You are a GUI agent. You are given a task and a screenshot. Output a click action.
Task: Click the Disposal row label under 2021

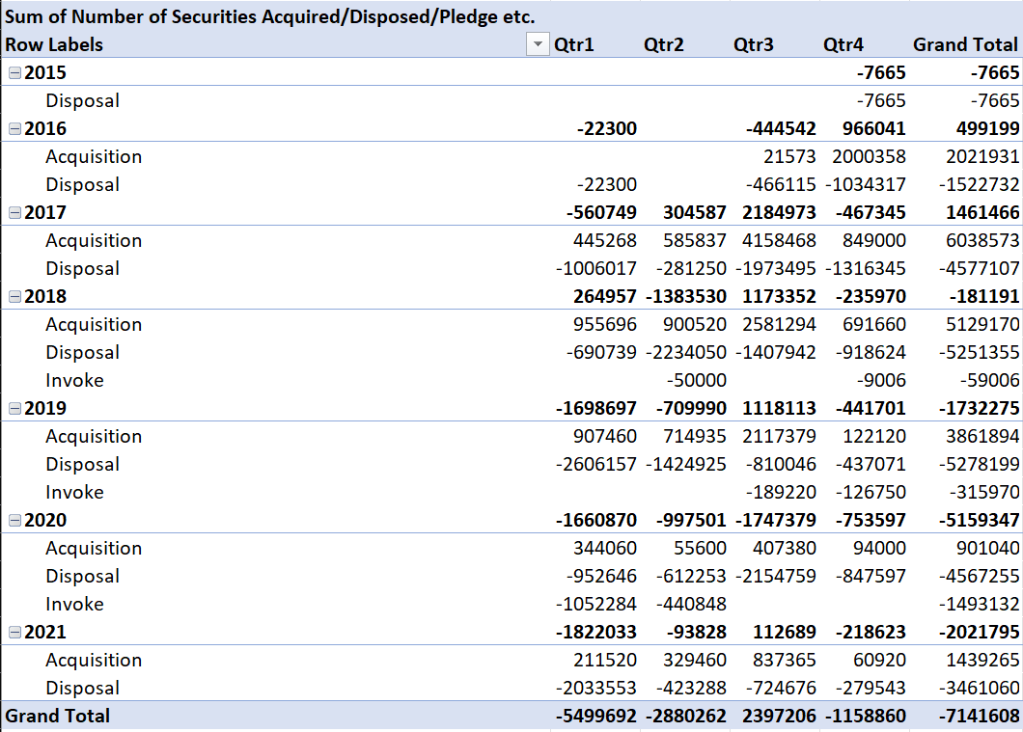click(83, 688)
